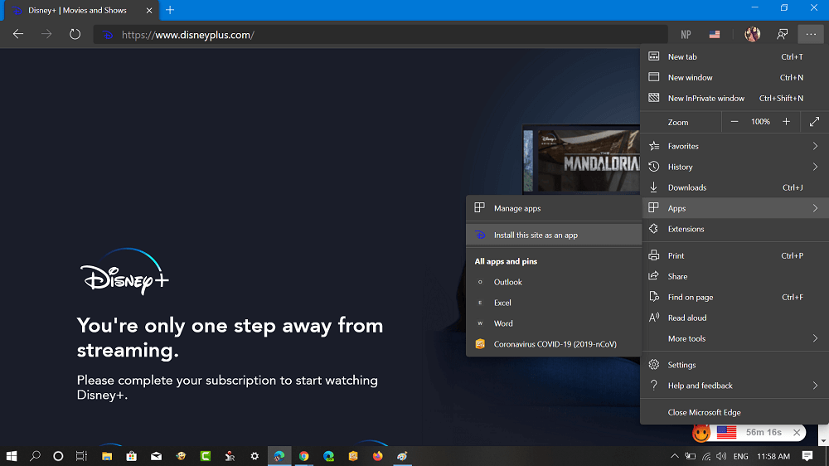
Task: Click the feedback icon in toolbar
Action: pyautogui.click(x=783, y=34)
